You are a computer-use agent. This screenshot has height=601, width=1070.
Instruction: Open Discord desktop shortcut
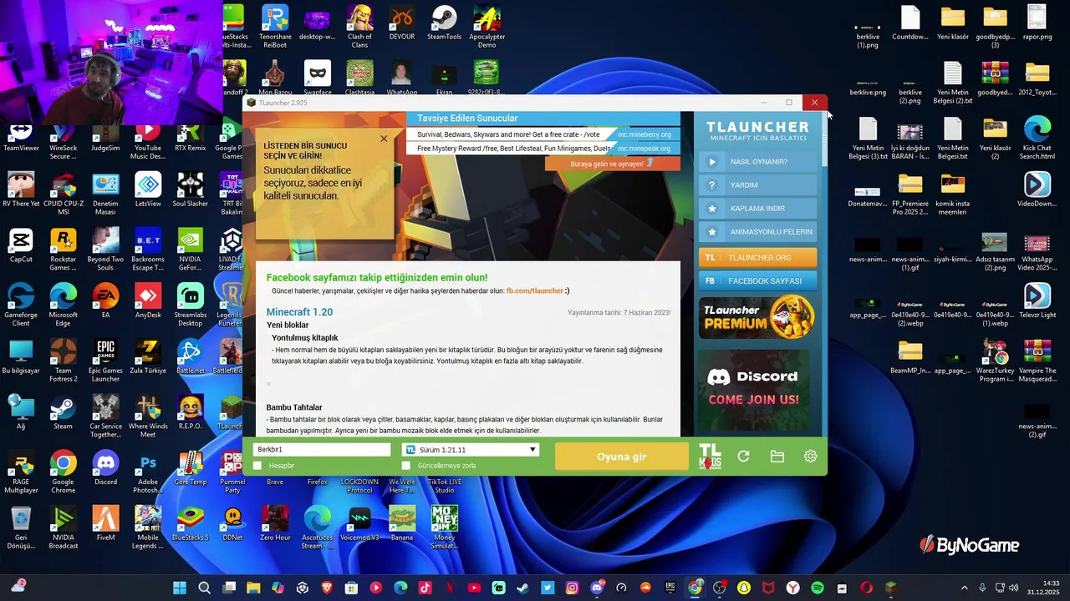[105, 467]
